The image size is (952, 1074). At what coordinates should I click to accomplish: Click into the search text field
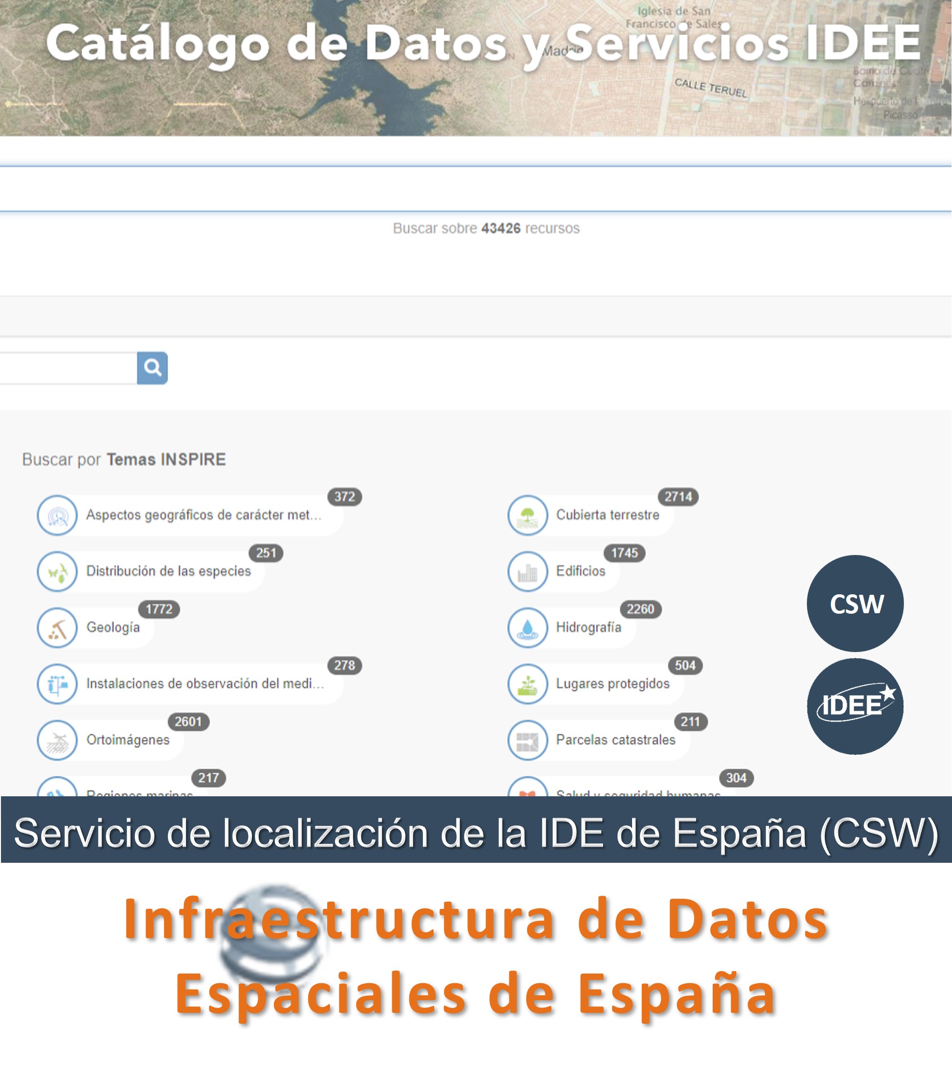[x=68, y=368]
